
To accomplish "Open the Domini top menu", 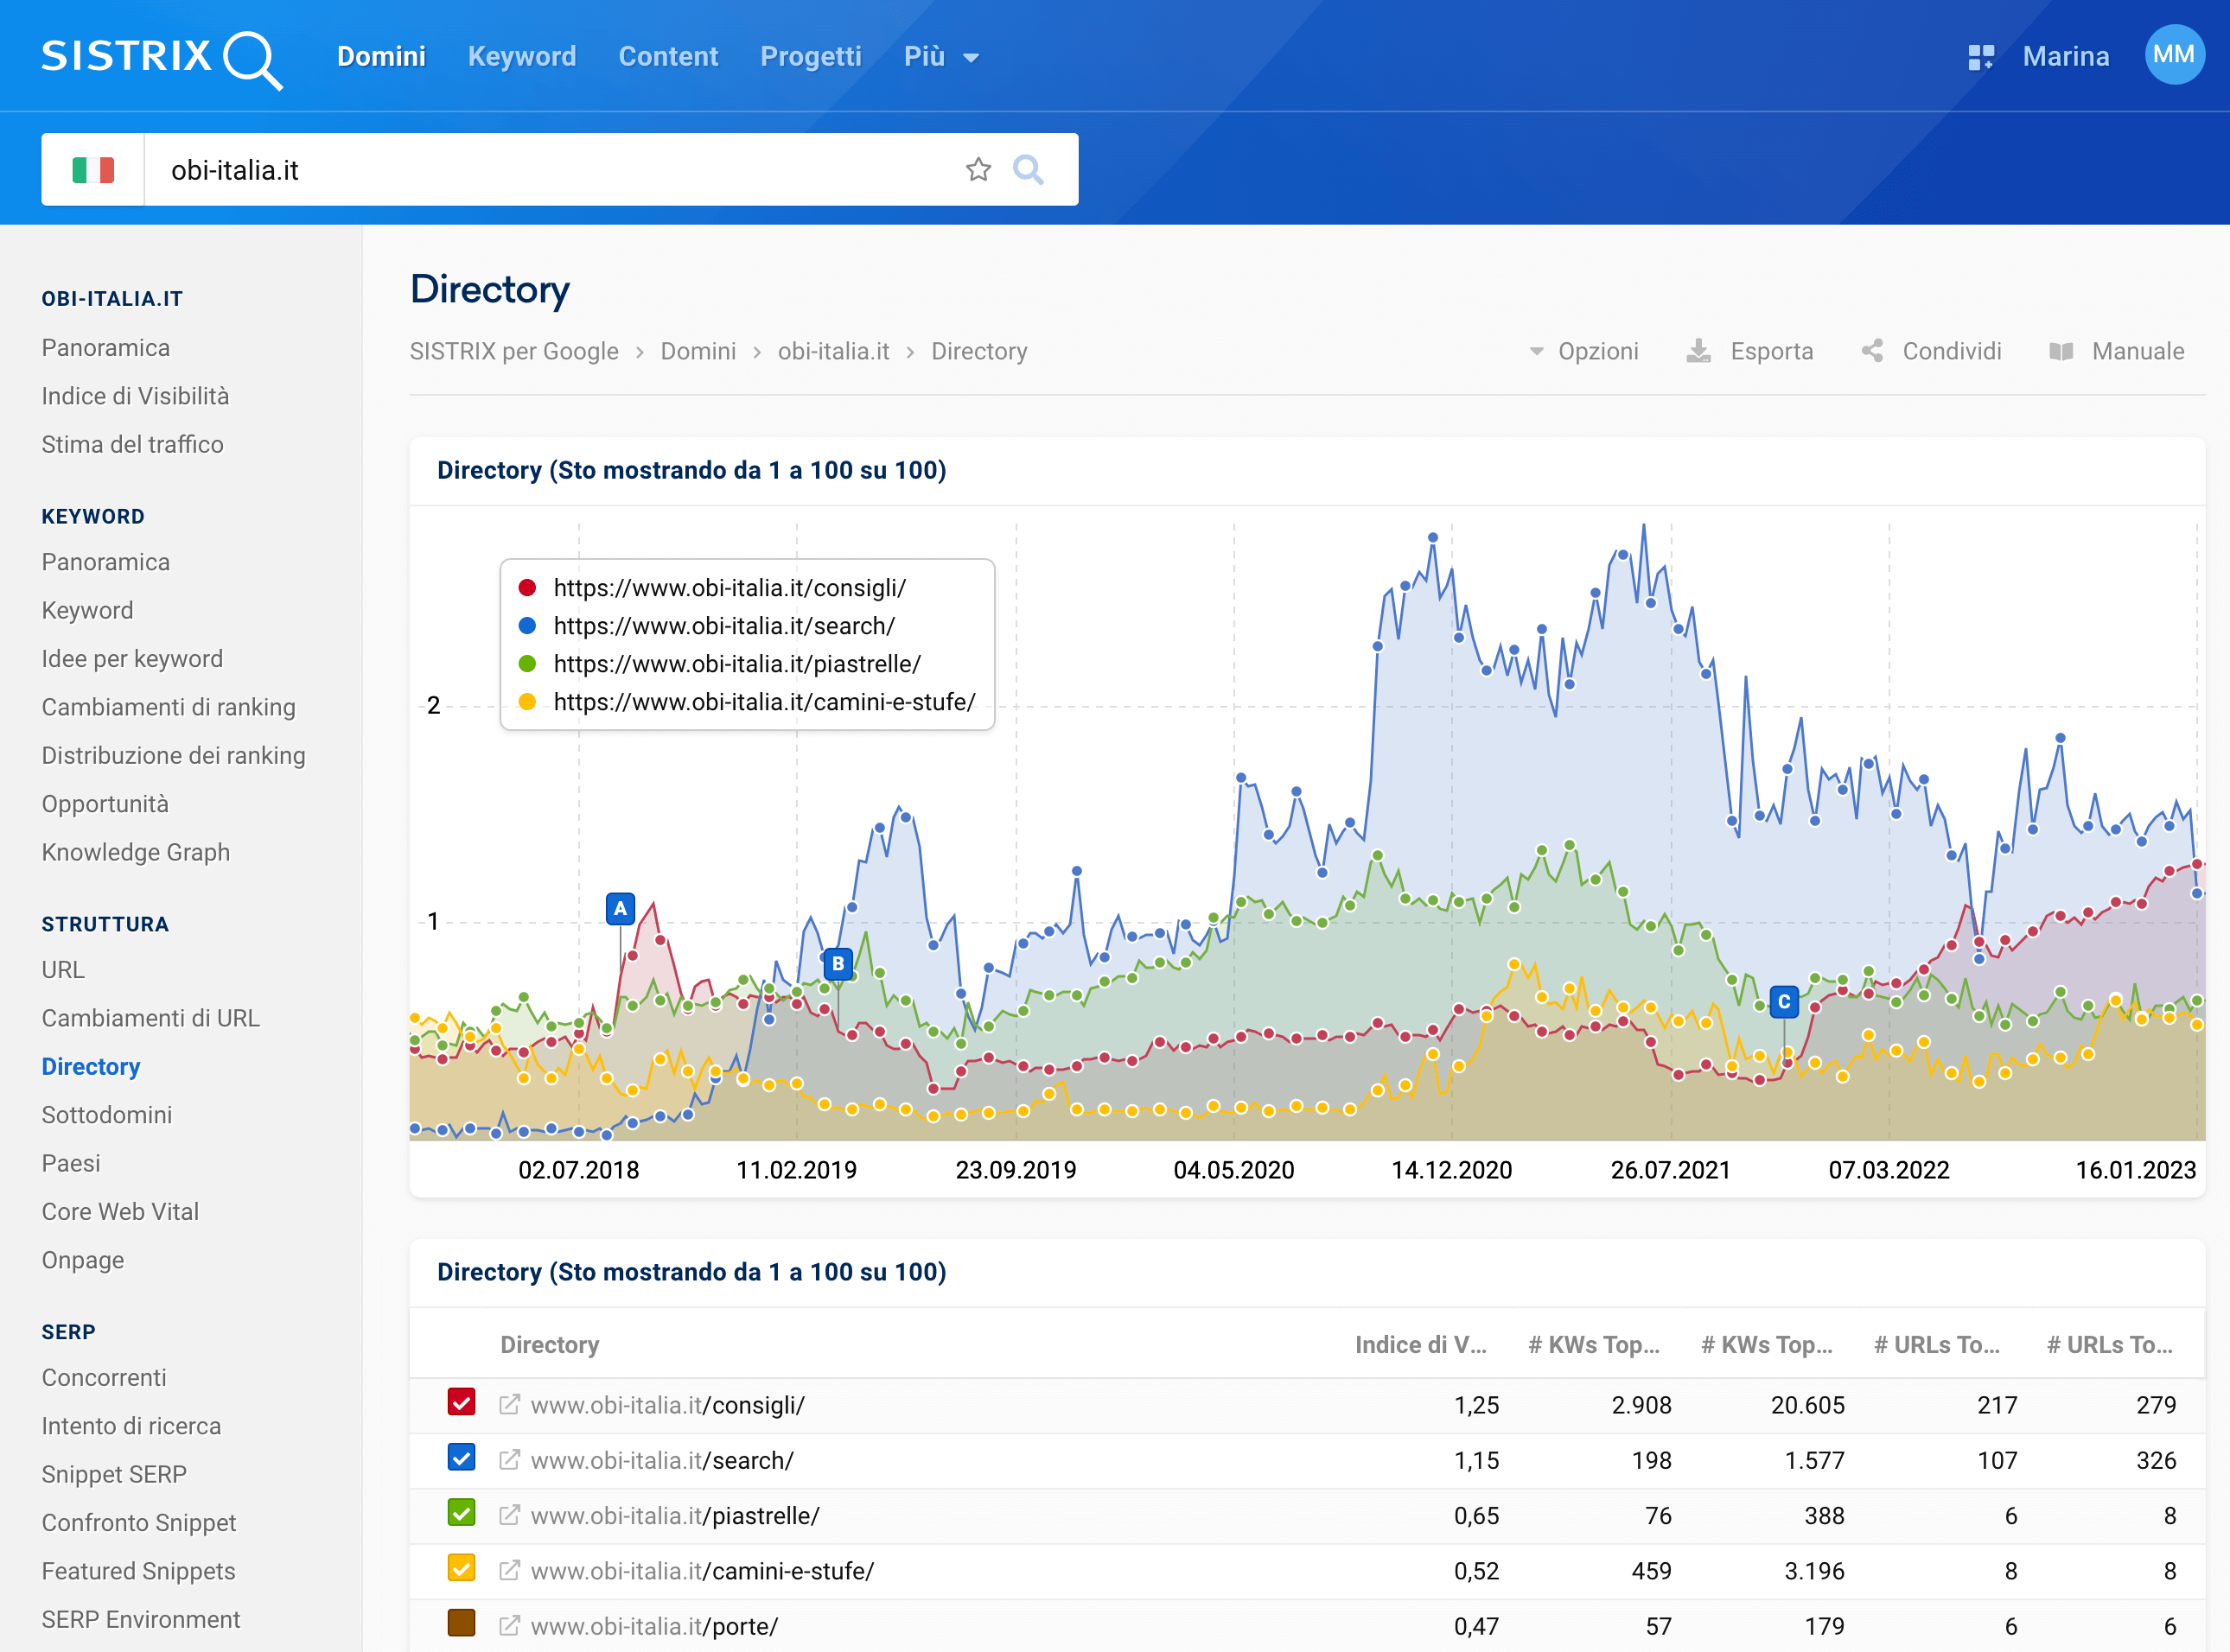I will tap(381, 57).
